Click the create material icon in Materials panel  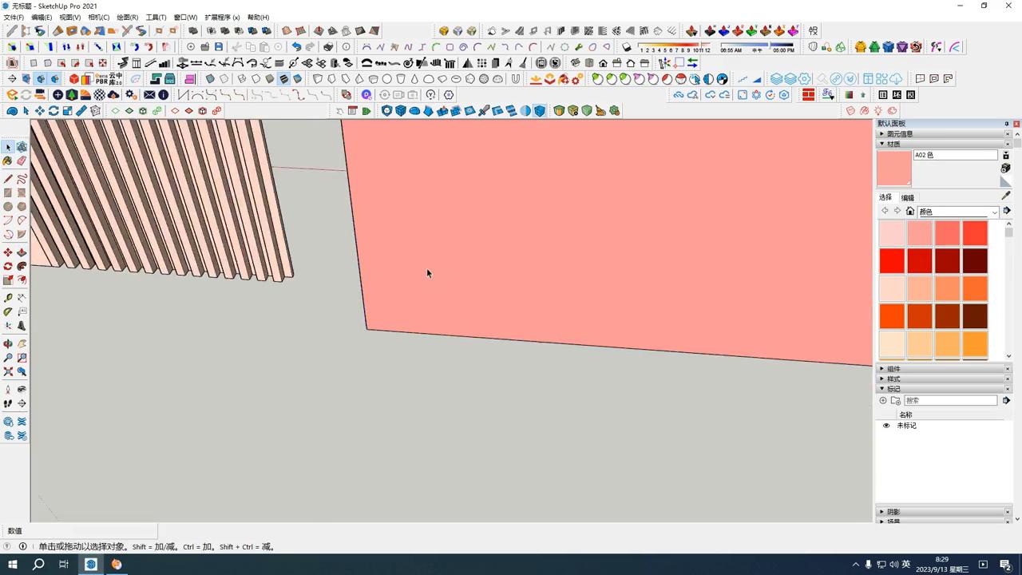click(1006, 156)
